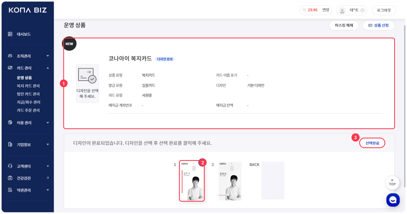The image size is (407, 214).
Task: Expand the 약관관리 menu arrow
Action: [x=48, y=190]
